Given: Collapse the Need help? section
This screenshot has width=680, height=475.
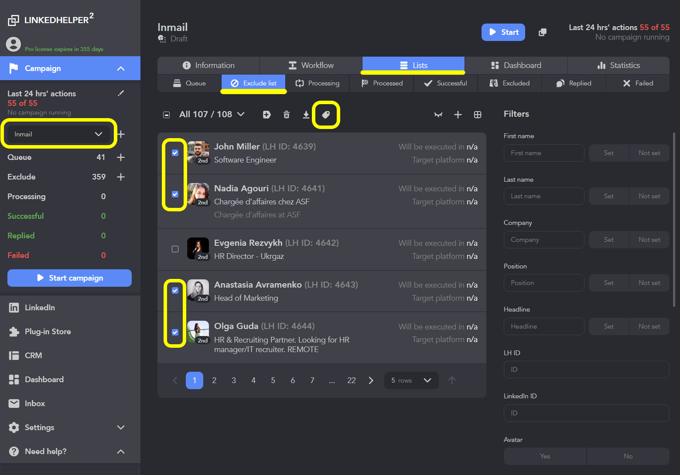Looking at the screenshot, I should pyautogui.click(x=121, y=451).
